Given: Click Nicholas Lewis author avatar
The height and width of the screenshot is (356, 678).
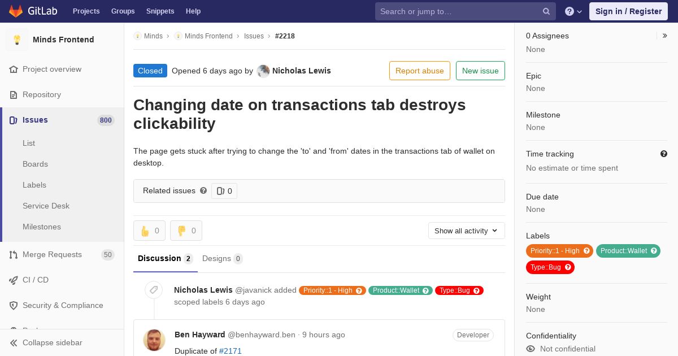Looking at the screenshot, I should click(x=263, y=71).
